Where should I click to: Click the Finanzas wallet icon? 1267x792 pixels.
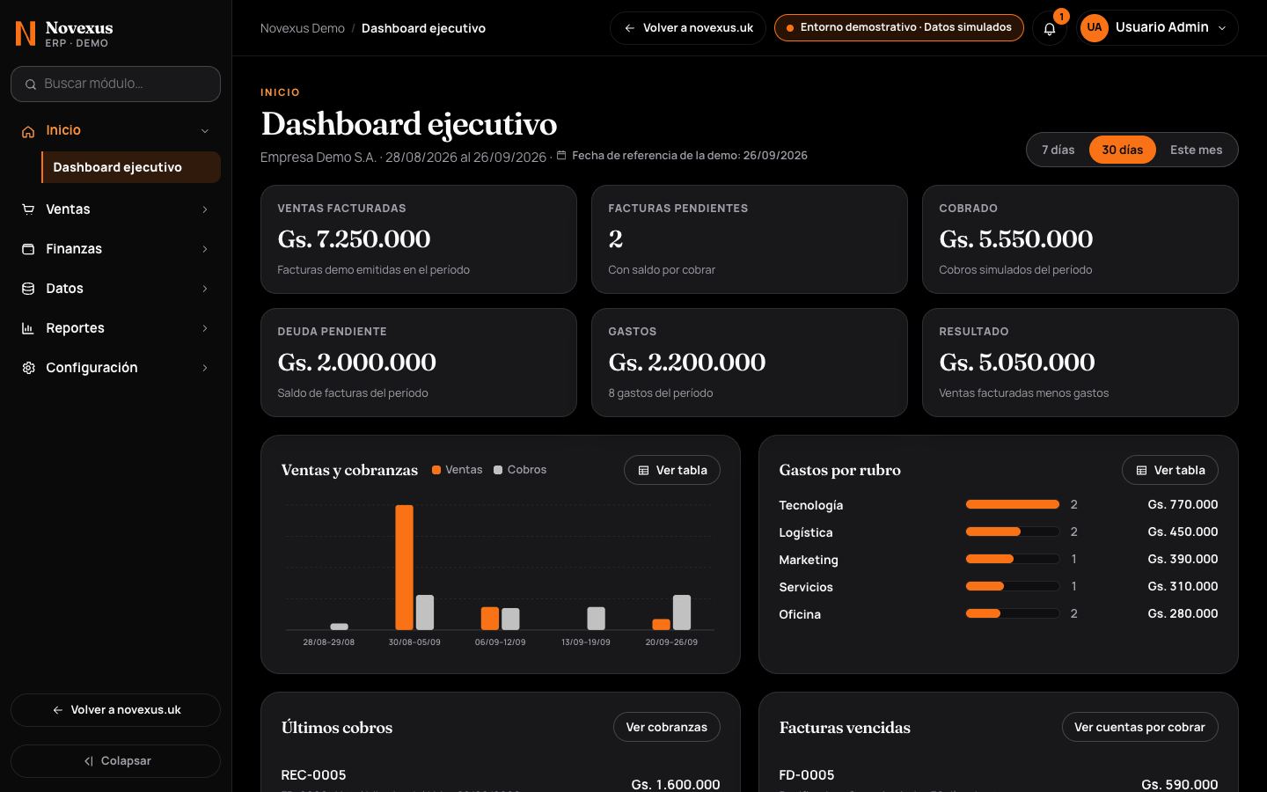28,249
